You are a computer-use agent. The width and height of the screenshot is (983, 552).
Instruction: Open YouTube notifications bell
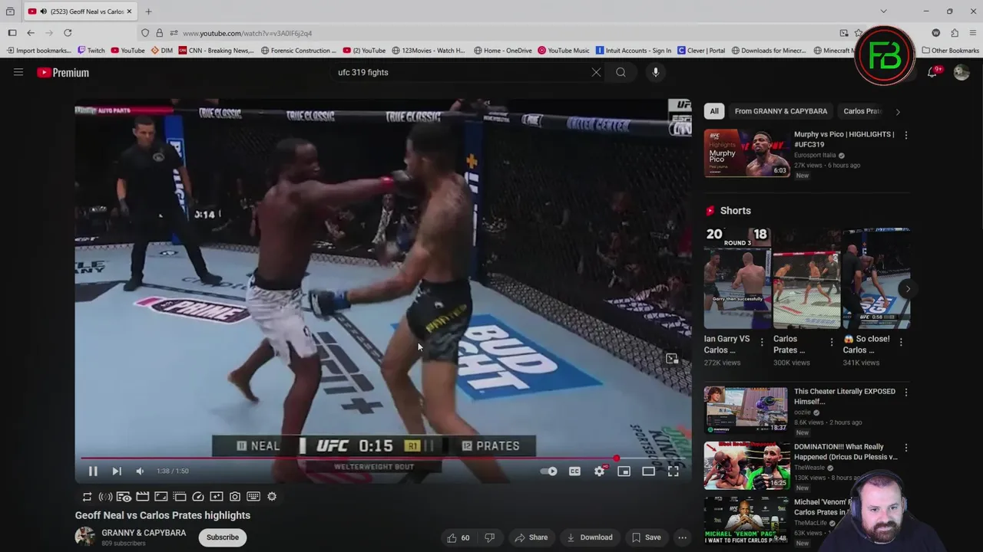[x=932, y=72]
